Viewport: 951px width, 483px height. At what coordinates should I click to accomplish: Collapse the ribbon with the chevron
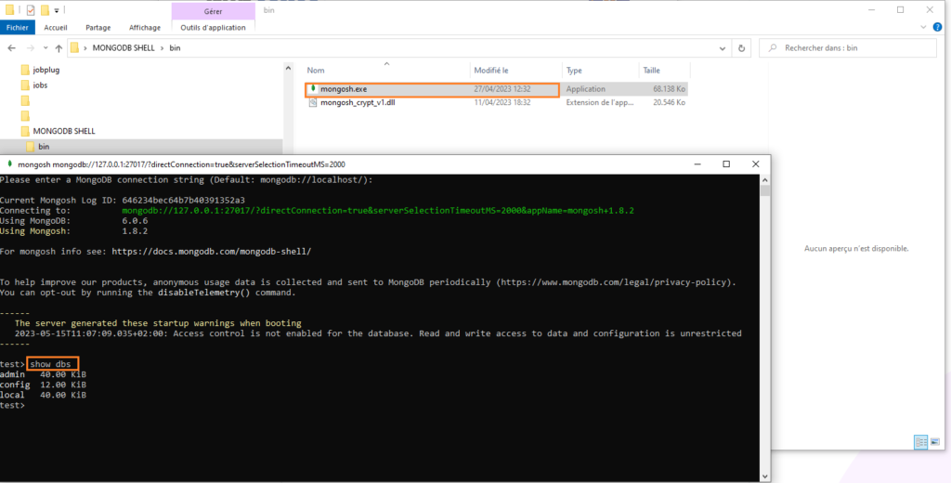(x=924, y=27)
